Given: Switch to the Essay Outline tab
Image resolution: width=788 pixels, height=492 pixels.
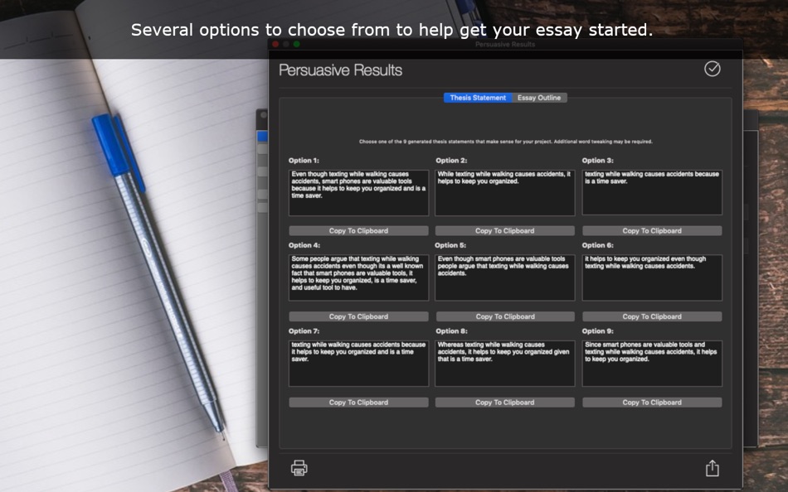Looking at the screenshot, I should pos(539,98).
